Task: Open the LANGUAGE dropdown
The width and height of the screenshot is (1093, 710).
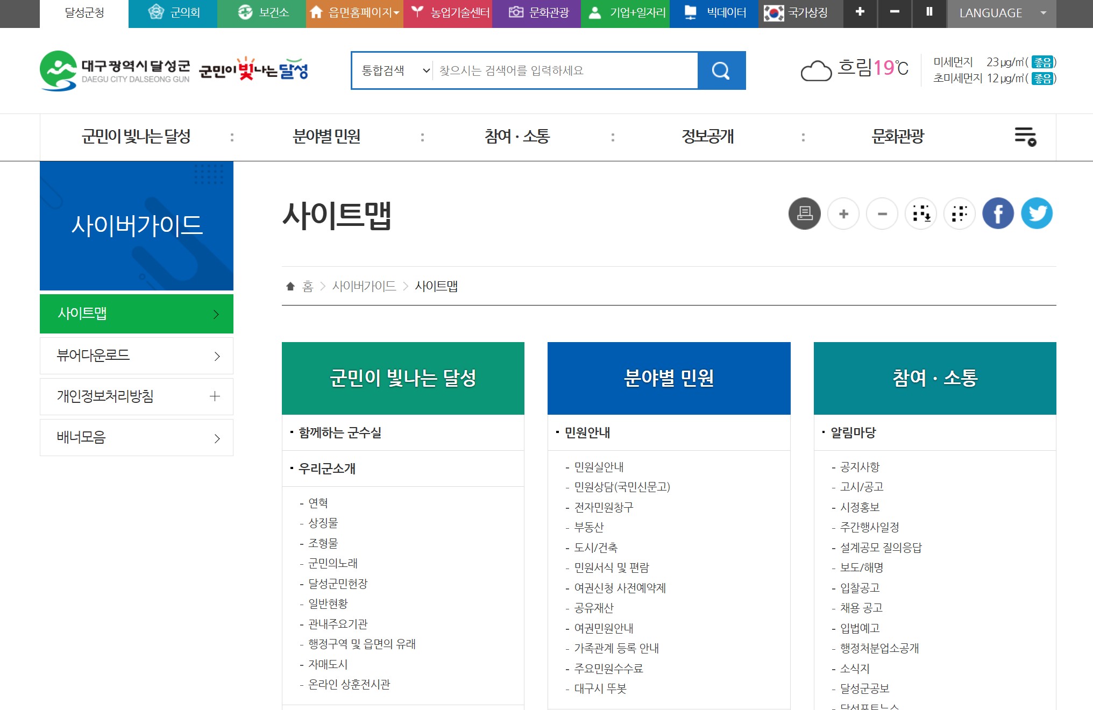Action: (1001, 13)
